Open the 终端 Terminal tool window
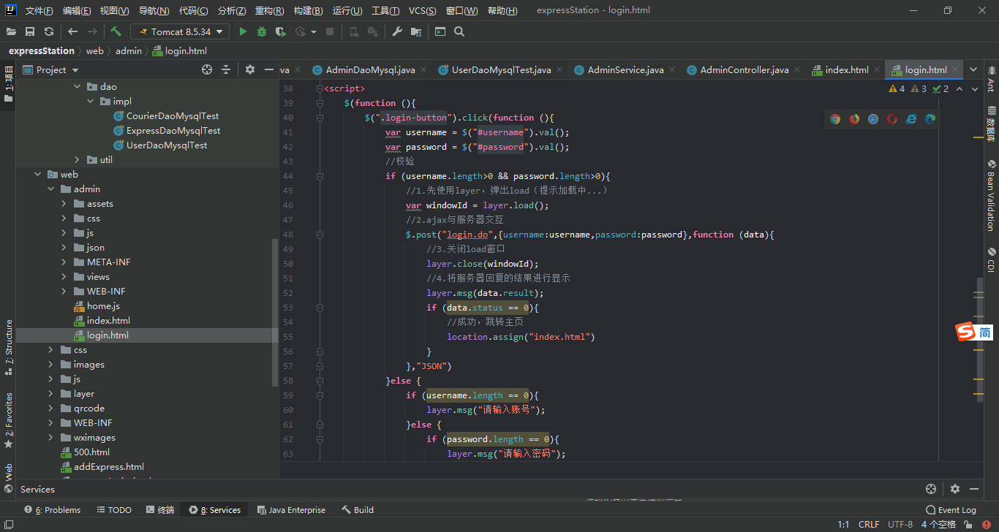The image size is (999, 532). [160, 510]
